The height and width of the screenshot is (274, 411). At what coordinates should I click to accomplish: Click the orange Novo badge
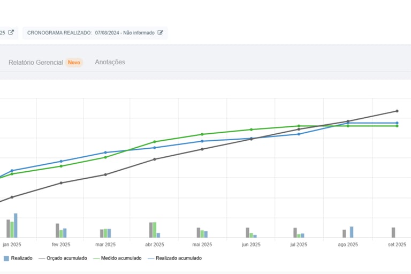[x=74, y=63]
